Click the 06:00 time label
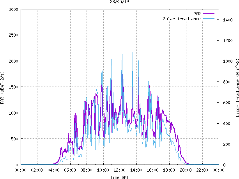 point(70,170)
